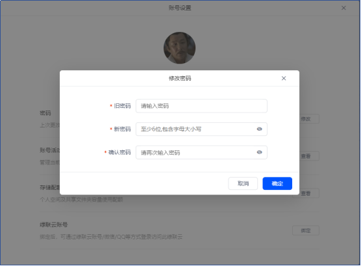The image size is (361, 266).
Task: Click the 绑定 button for 绿联云账号
Action: [306, 230]
